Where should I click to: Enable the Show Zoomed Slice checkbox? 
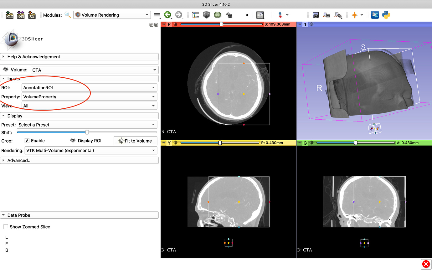[x=6, y=227]
